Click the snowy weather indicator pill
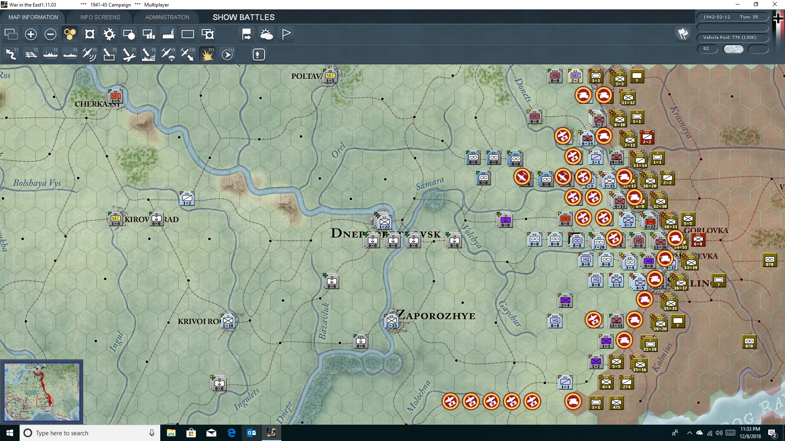This screenshot has height=441, width=785. (x=733, y=49)
